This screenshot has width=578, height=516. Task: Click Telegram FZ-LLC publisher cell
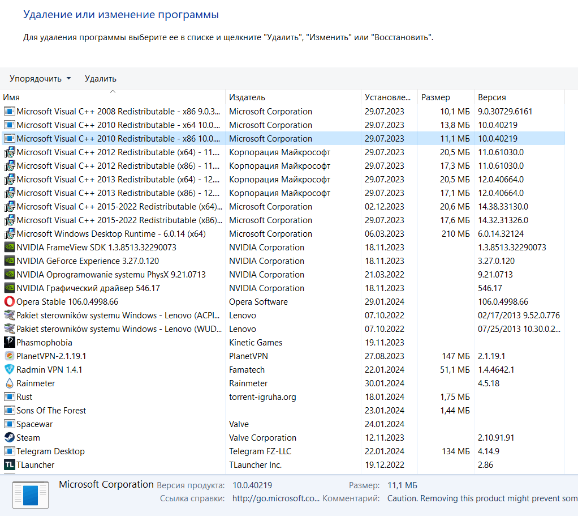(x=260, y=451)
